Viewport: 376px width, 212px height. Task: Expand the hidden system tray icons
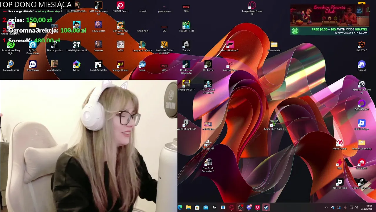pos(326,207)
